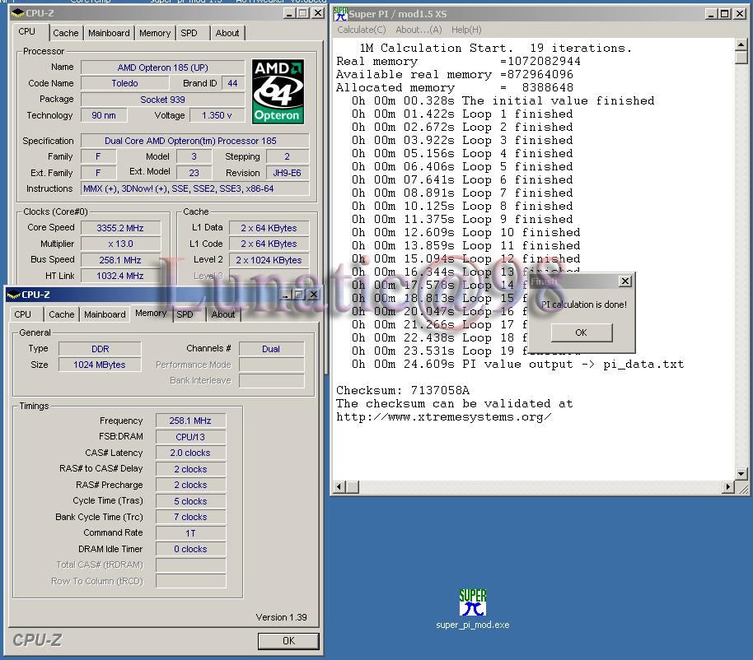Maximize the Super PI window
The width and height of the screenshot is (753, 660).
725,14
